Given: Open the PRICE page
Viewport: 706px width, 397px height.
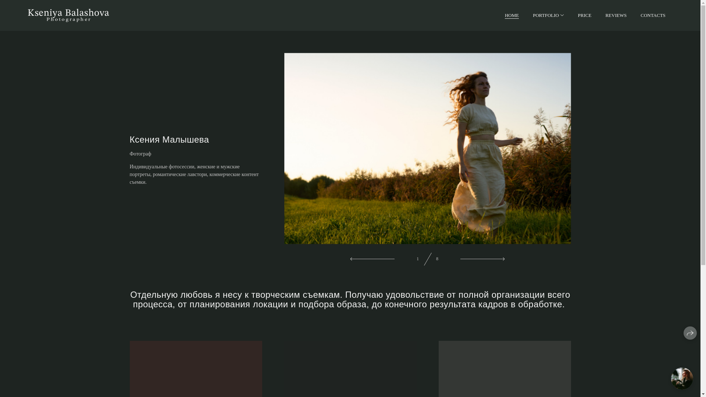Looking at the screenshot, I should coord(584,15).
